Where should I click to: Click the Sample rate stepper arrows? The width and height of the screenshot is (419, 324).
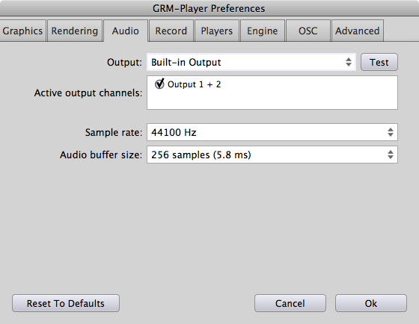(391, 132)
